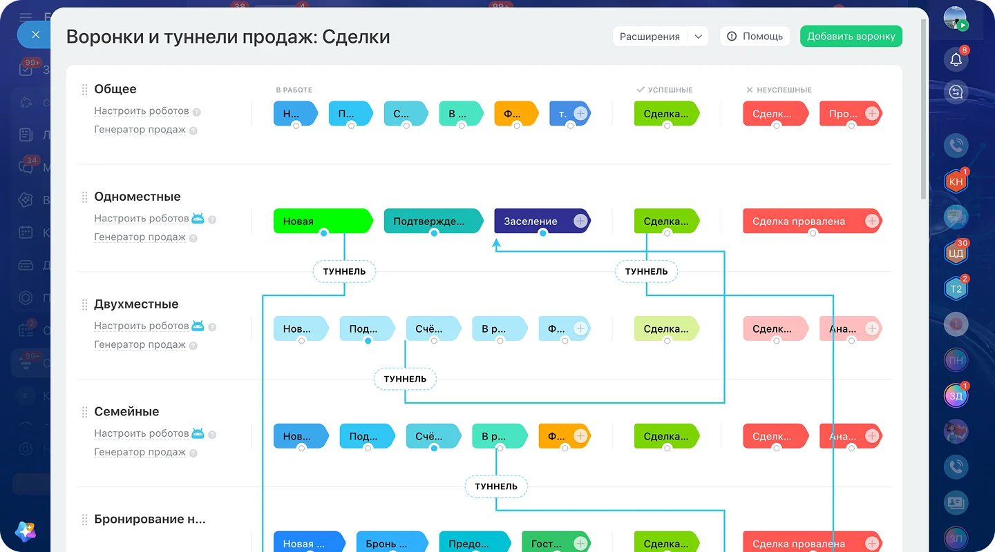Image resolution: width=995 pixels, height=552 pixels.
Task: Click the robot icon in Семейные funnel
Action: coord(198,433)
